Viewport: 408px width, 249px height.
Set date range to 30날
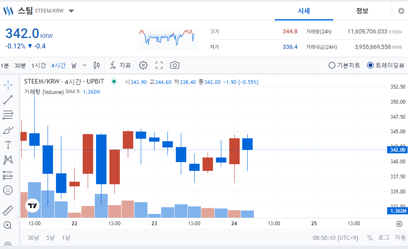pyautogui.click(x=33, y=238)
